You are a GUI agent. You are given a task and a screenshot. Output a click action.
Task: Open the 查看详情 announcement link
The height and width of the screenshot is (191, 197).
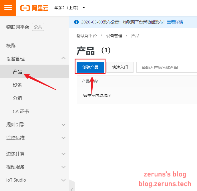pos(175,22)
